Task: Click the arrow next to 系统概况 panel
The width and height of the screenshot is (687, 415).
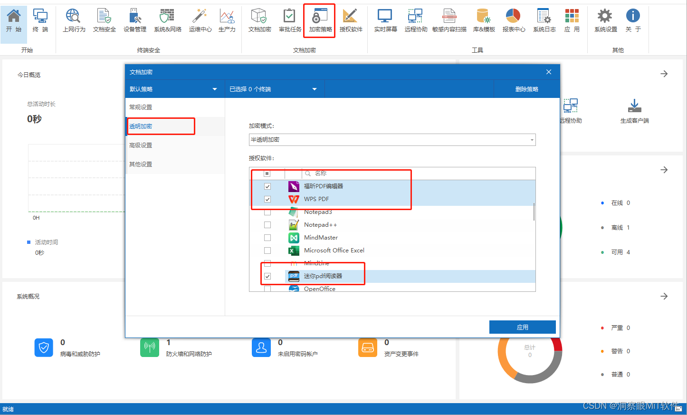Action: pos(664,296)
